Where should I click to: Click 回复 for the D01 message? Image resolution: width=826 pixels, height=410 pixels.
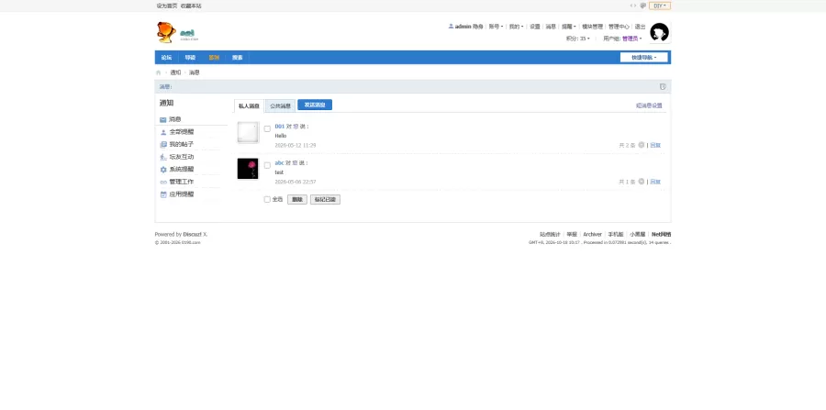coord(655,145)
